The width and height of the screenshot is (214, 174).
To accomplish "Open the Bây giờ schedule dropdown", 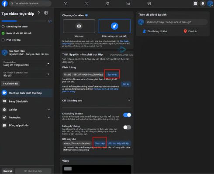I will pos(26,74).
